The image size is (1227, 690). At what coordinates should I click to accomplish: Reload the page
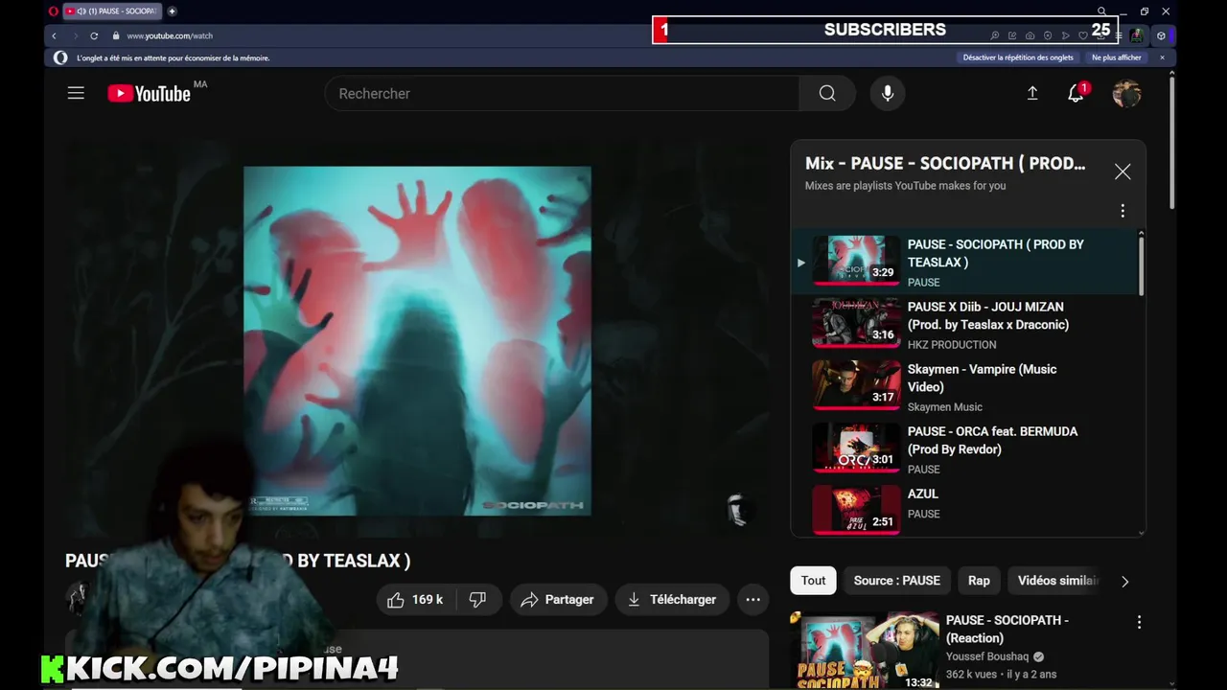(94, 35)
